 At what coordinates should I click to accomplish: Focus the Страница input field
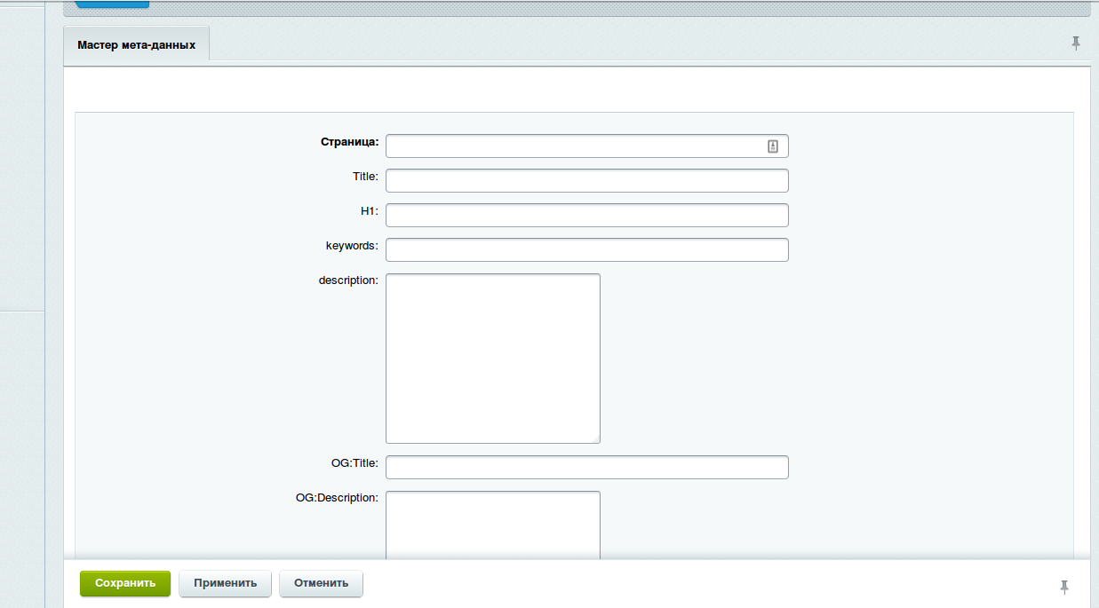point(573,146)
